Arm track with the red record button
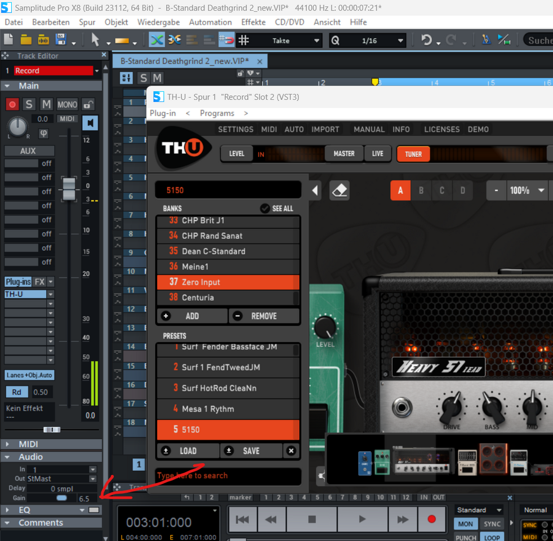 12,104
